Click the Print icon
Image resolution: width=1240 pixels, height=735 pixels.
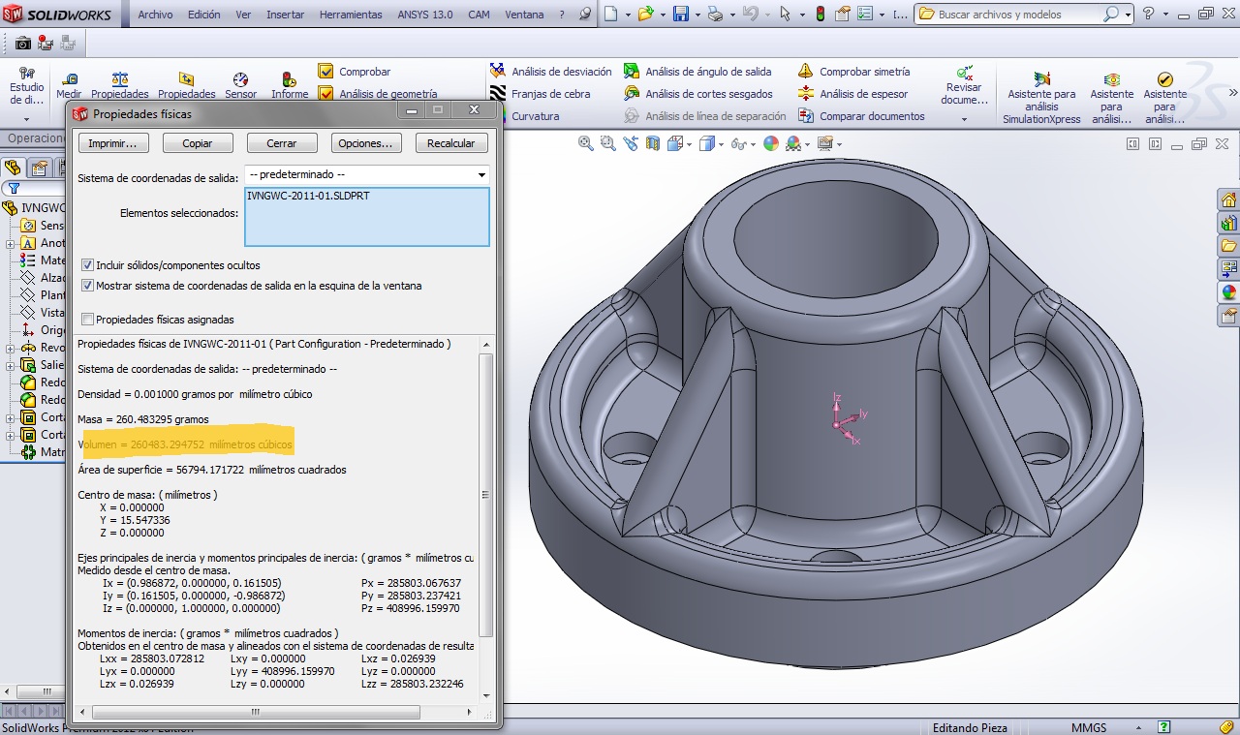(x=715, y=15)
